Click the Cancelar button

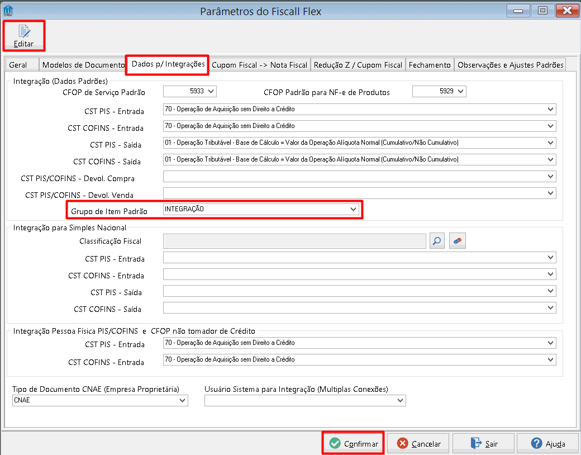pyautogui.click(x=418, y=443)
